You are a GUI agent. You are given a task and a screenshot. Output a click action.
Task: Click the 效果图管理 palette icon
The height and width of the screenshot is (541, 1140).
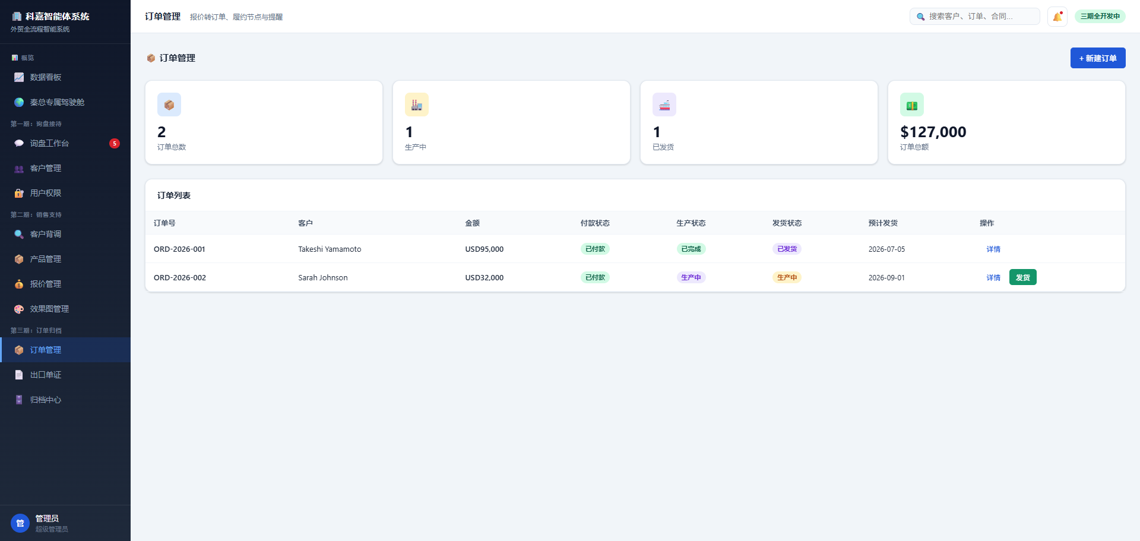(x=19, y=309)
